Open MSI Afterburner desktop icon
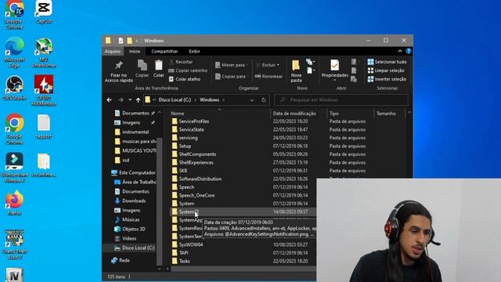The height and width of the screenshot is (282, 501). click(x=44, y=52)
